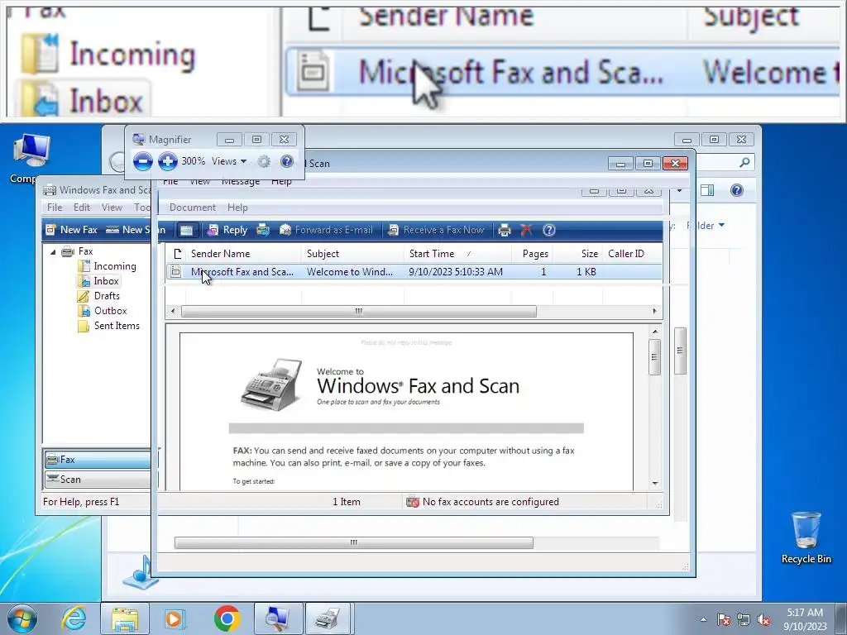
Task: Click the message list scroll left arrow
Action: pos(173,312)
